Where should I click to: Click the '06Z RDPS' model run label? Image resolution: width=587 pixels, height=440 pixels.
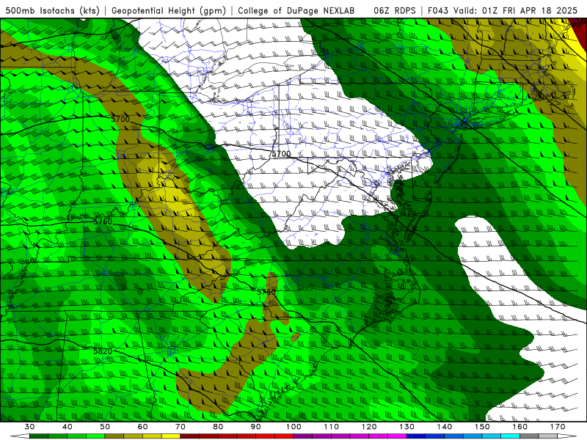[394, 10]
